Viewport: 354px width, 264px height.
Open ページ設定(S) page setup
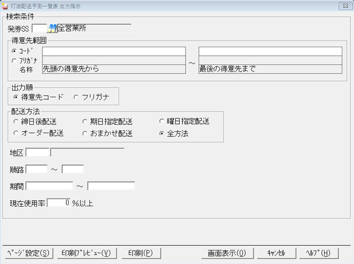pyautogui.click(x=29, y=253)
